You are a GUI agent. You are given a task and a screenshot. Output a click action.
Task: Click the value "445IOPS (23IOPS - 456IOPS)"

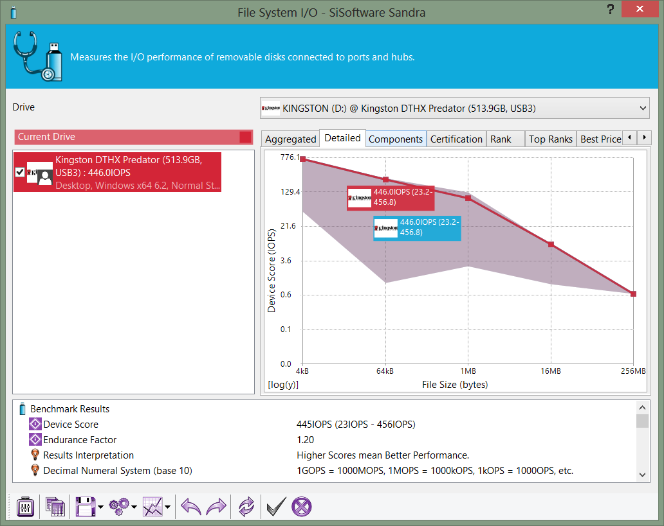point(356,424)
